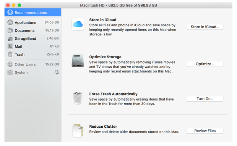Click the Store in iCloud... button

click(x=205, y=27)
